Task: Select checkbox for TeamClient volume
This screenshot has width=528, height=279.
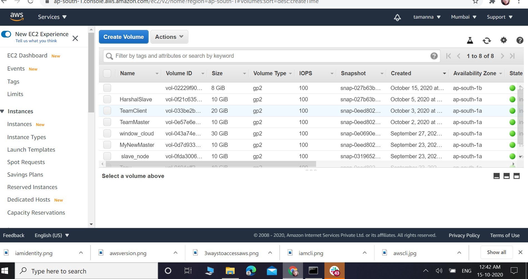Action: click(x=107, y=111)
